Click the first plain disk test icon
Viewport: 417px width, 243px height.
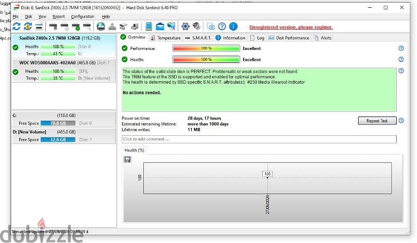53,27
